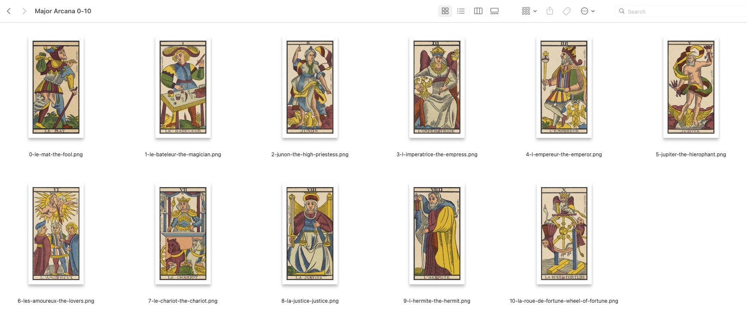Click filename 7-le-chariot-the-chariot.png
This screenshot has height=328, width=747.
click(183, 301)
